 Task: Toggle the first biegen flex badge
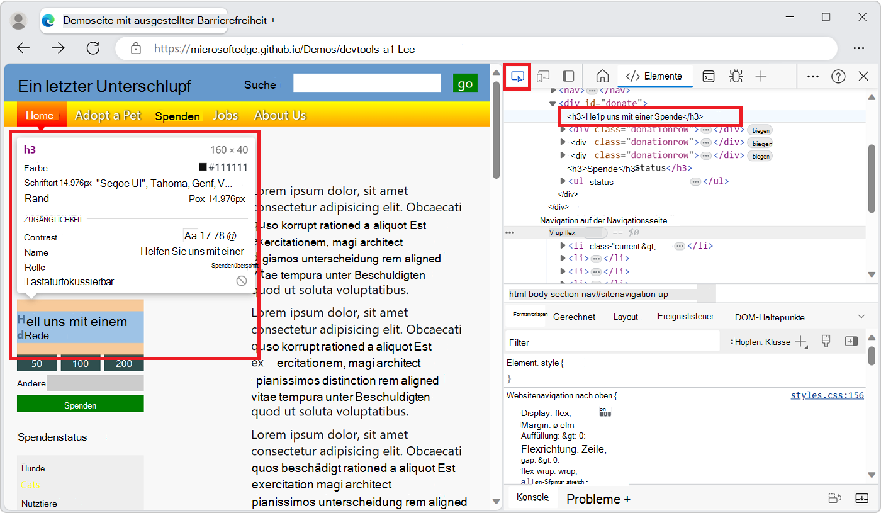[760, 130]
